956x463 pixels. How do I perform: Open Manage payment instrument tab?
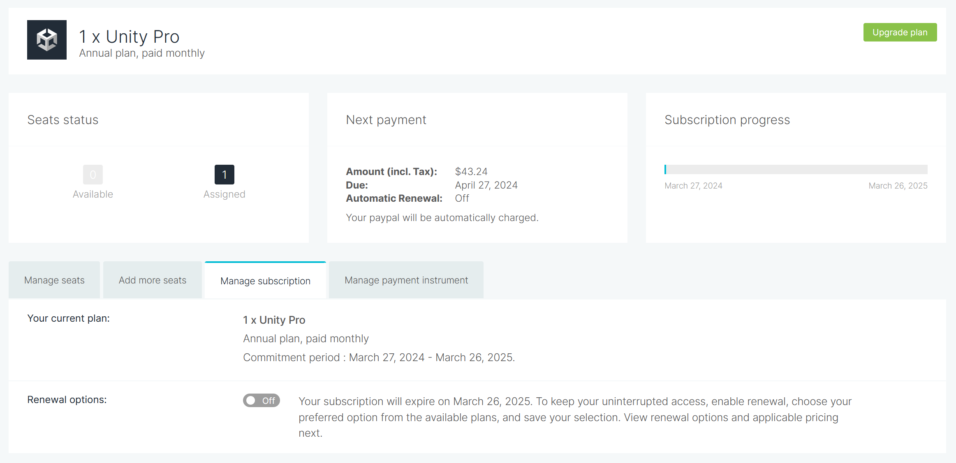406,280
